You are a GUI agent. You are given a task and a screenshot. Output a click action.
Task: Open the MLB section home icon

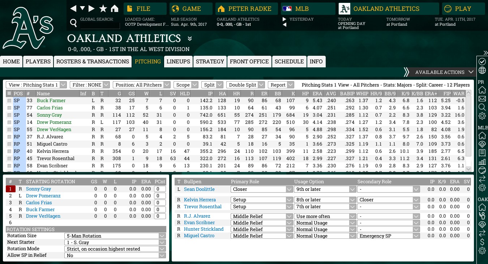[x=482, y=135]
